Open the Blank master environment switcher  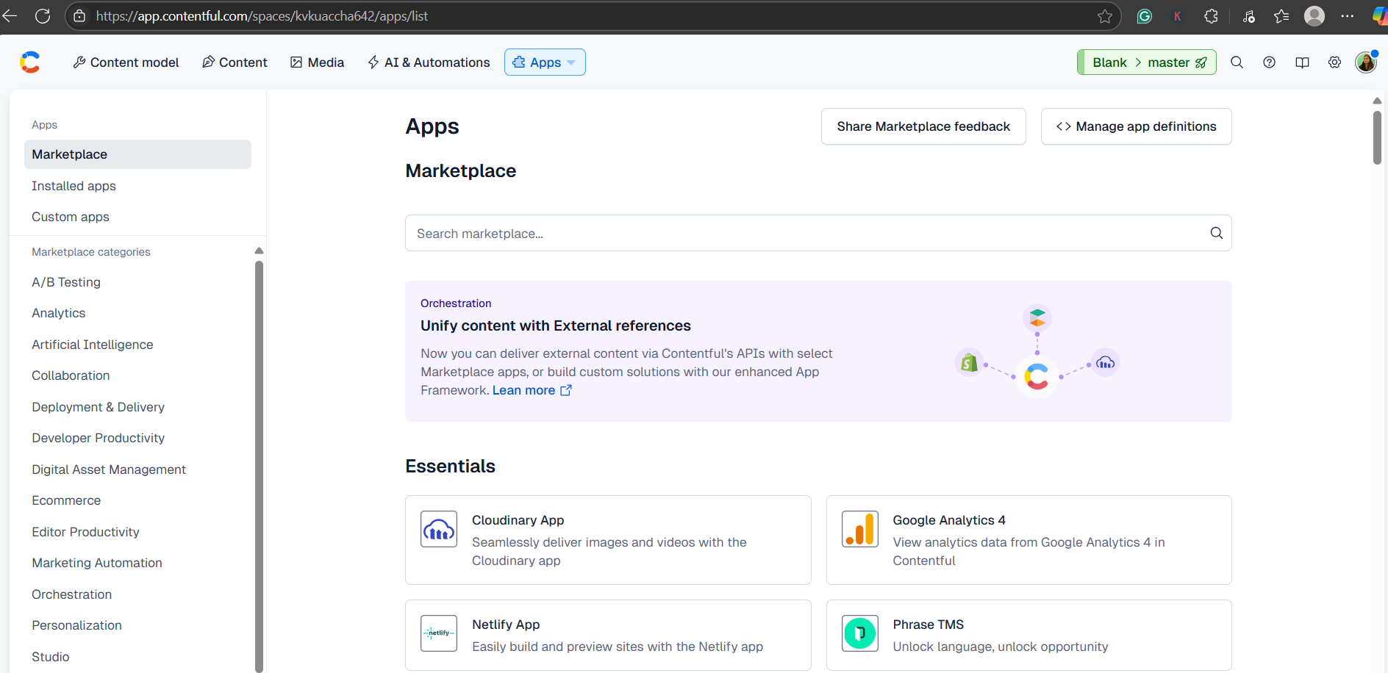click(x=1147, y=62)
